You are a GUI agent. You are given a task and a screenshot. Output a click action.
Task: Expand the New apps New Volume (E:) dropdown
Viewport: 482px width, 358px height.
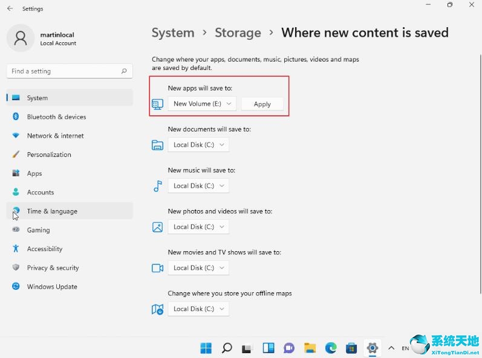point(202,104)
